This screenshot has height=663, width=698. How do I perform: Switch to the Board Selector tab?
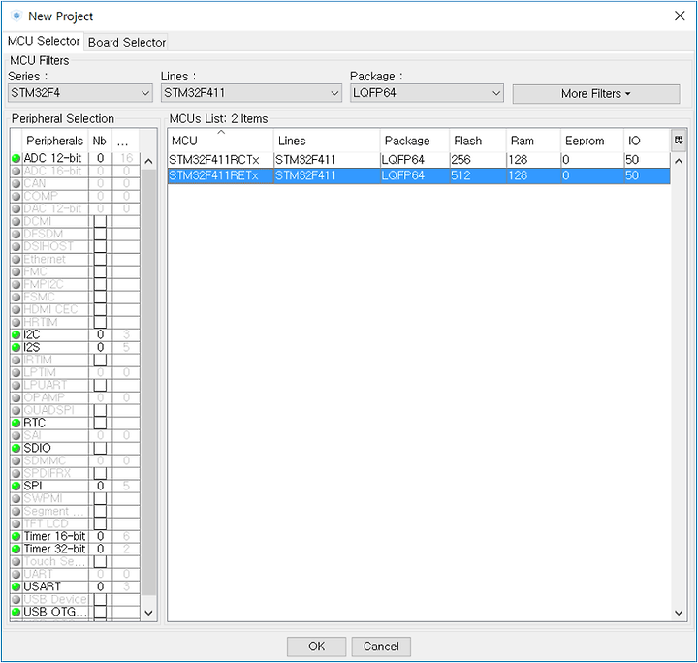[x=127, y=43]
